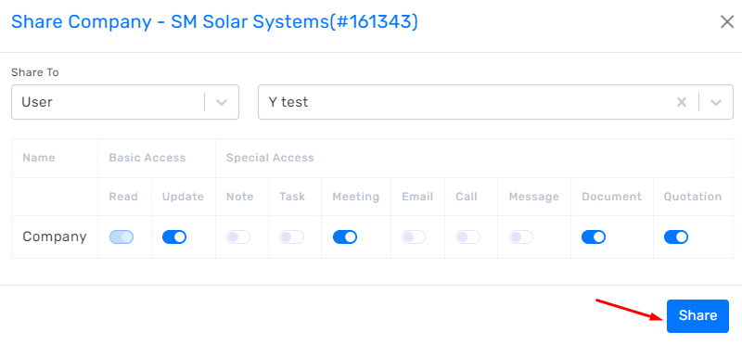This screenshot has width=742, height=345.
Task: Click the Share button
Action: tap(697, 315)
